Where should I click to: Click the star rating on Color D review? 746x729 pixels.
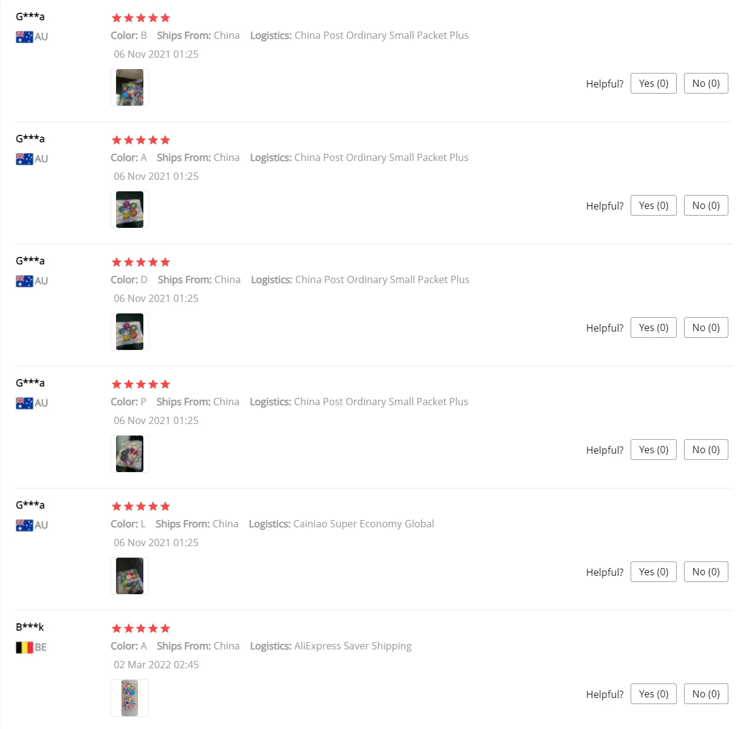[141, 262]
